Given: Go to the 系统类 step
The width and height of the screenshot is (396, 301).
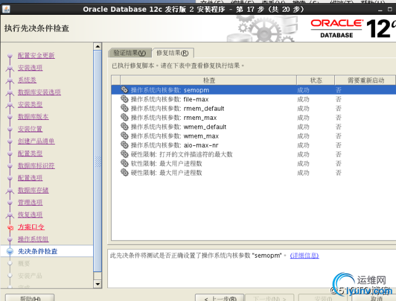Looking at the screenshot, I should 27,80.
